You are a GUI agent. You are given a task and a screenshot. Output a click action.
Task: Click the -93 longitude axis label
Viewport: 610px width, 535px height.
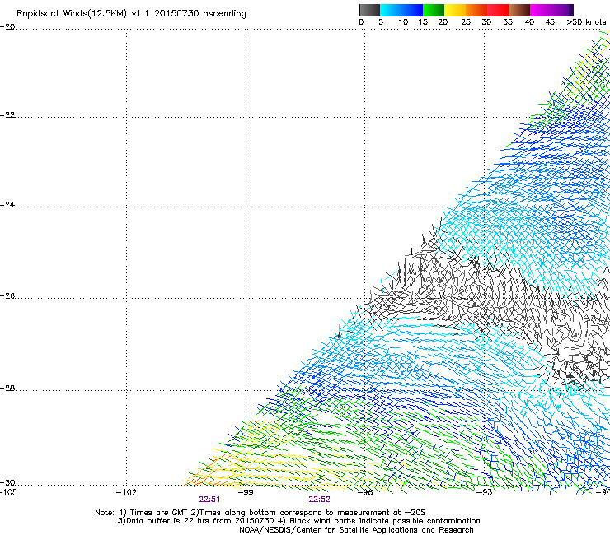click(x=485, y=492)
